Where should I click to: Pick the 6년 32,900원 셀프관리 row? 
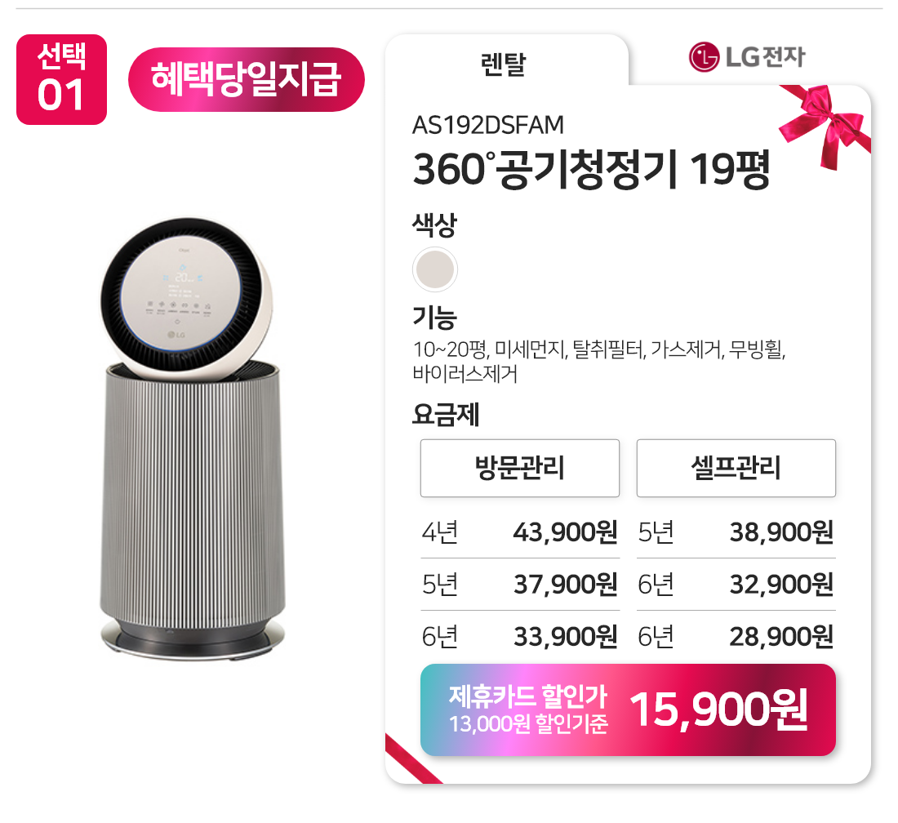pos(736,584)
